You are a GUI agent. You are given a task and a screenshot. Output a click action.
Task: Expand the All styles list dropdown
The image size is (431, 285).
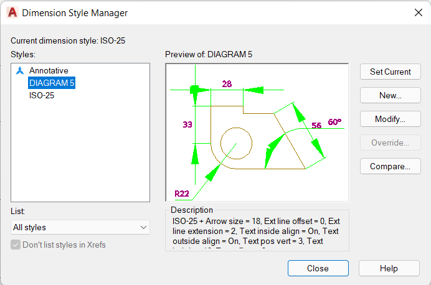tap(80, 227)
